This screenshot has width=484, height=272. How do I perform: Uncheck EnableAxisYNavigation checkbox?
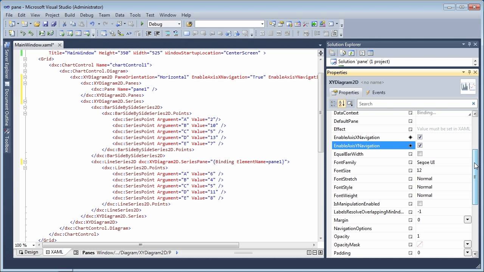[420, 145]
